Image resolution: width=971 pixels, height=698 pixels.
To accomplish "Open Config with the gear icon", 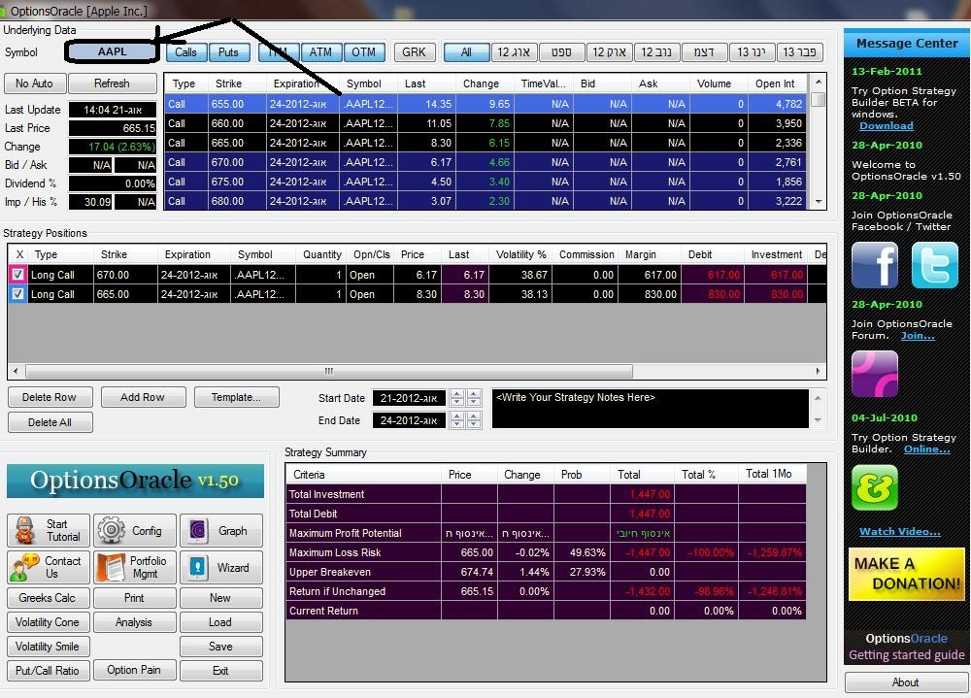I will (135, 531).
